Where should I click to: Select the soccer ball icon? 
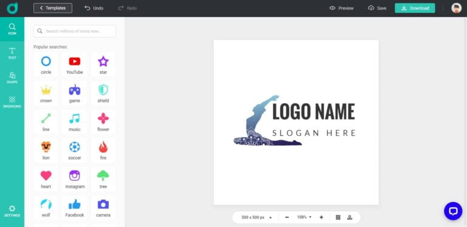click(x=74, y=151)
